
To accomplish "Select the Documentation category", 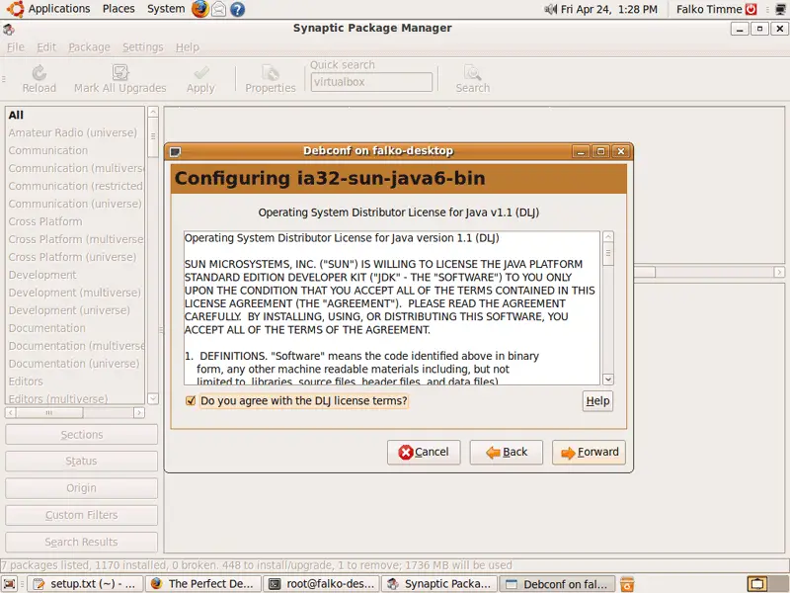I will point(75,328).
